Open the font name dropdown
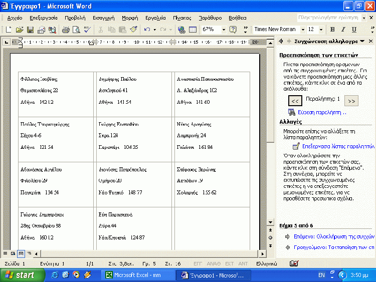The width and height of the screenshot is (376, 282). click(303, 30)
